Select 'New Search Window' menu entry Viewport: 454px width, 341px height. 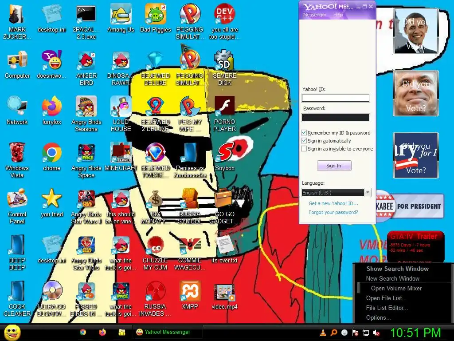[x=393, y=279]
